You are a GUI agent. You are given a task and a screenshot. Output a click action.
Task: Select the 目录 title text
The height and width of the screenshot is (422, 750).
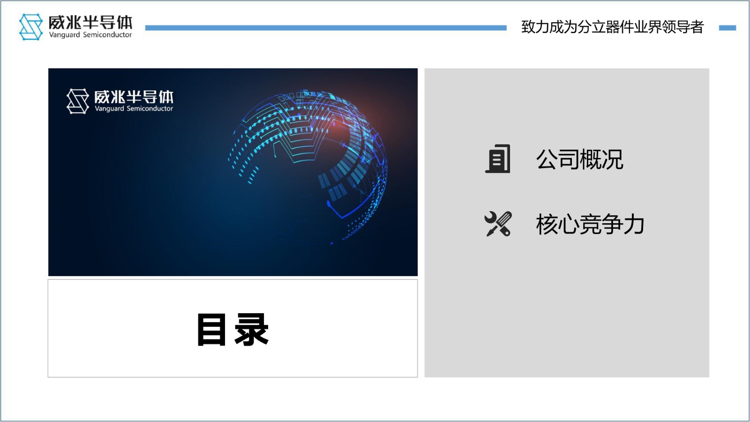click(232, 330)
